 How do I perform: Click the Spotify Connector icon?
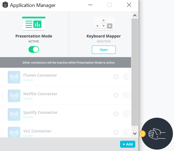(14, 114)
